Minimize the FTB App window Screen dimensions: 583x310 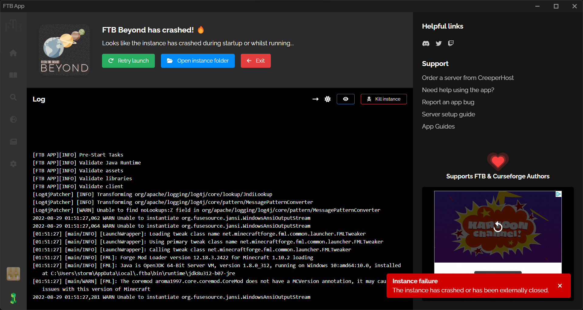tap(537, 6)
